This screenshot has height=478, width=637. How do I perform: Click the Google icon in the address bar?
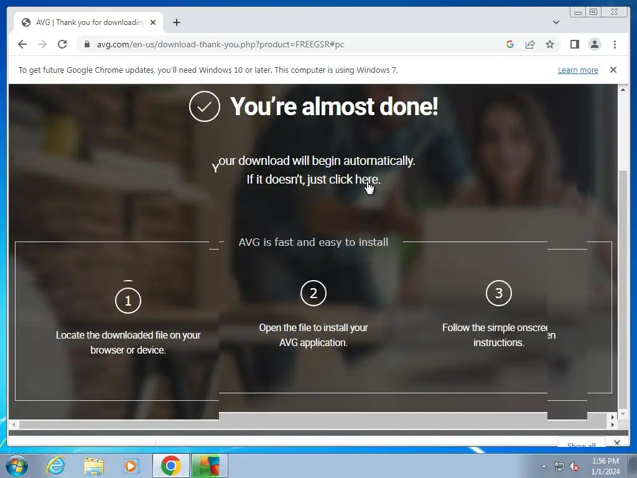(510, 44)
